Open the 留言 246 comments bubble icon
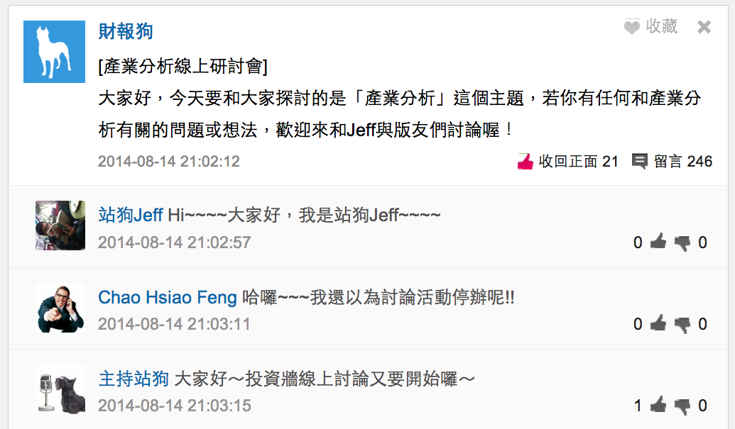 tap(639, 162)
